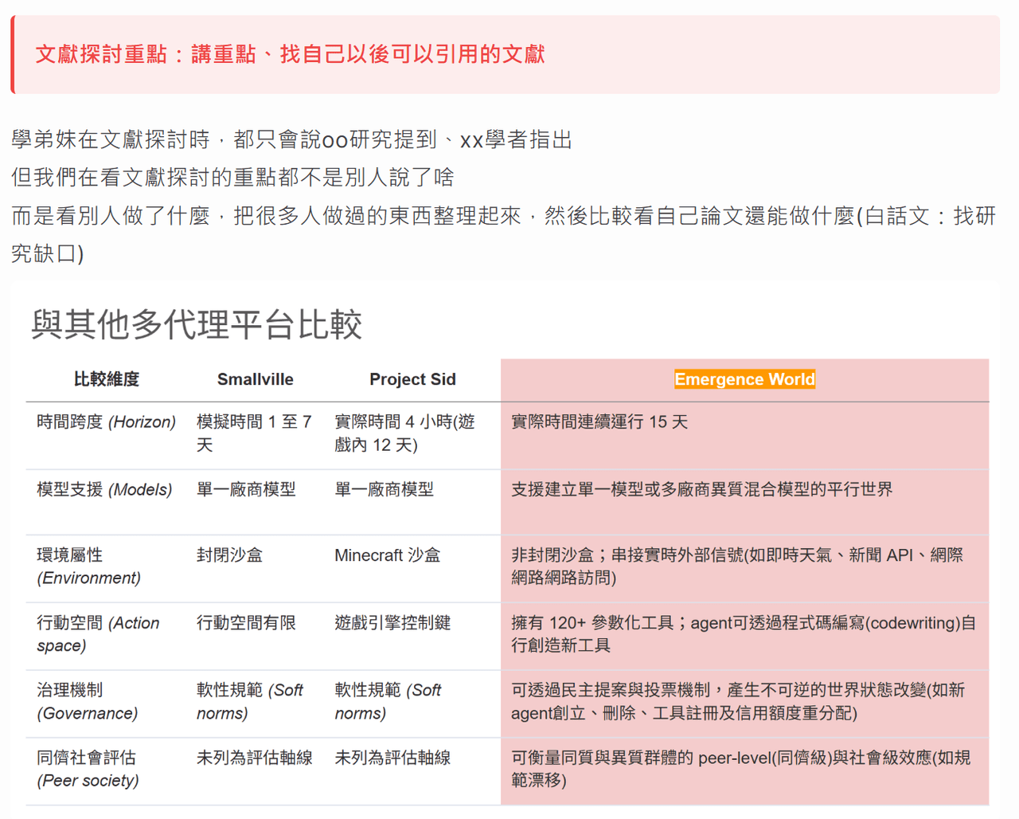Click the cell starting 可衡量同質與異質群體
Screen dimensions: 1019x819
coord(741,769)
